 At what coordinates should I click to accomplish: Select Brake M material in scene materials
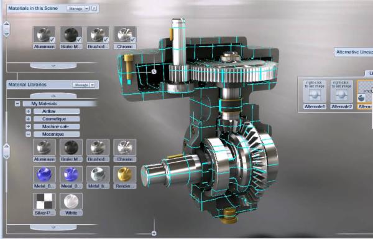pyautogui.click(x=71, y=34)
